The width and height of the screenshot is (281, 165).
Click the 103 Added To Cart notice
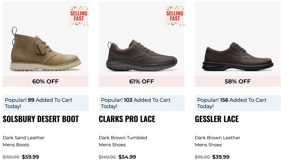pyautogui.click(x=142, y=103)
